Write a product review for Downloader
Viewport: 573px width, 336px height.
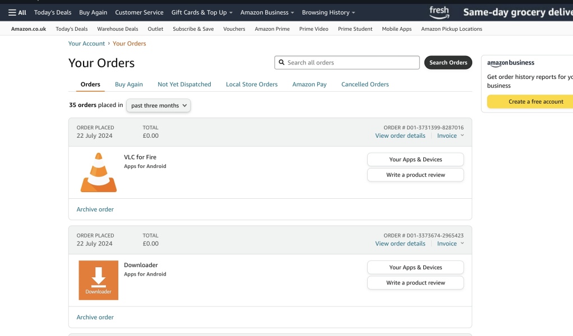(415, 283)
